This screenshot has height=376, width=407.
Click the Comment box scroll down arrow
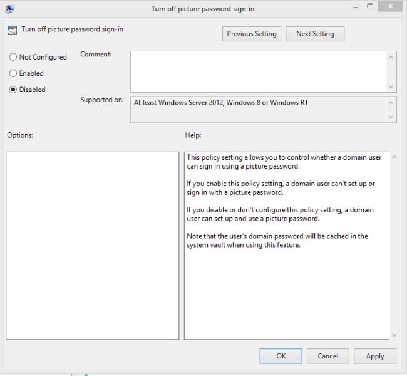click(391, 86)
